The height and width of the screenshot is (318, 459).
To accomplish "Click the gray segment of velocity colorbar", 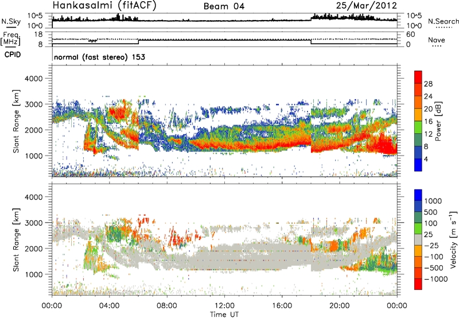I will click(x=418, y=239).
